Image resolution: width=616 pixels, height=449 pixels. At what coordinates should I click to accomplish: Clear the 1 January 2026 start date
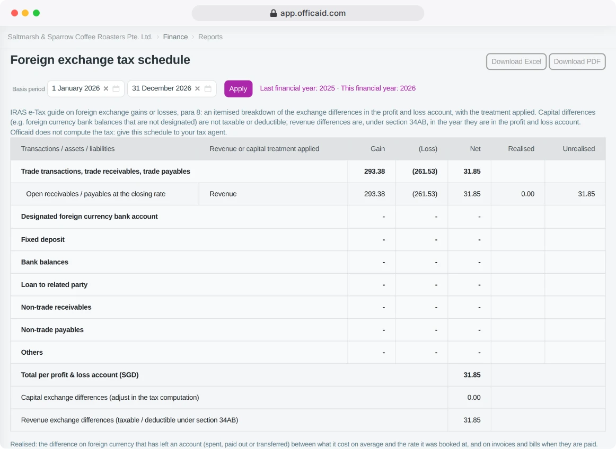tap(105, 89)
